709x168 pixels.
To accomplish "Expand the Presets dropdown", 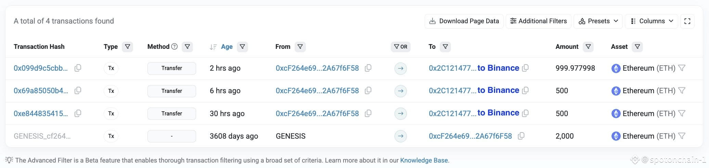I will [598, 21].
